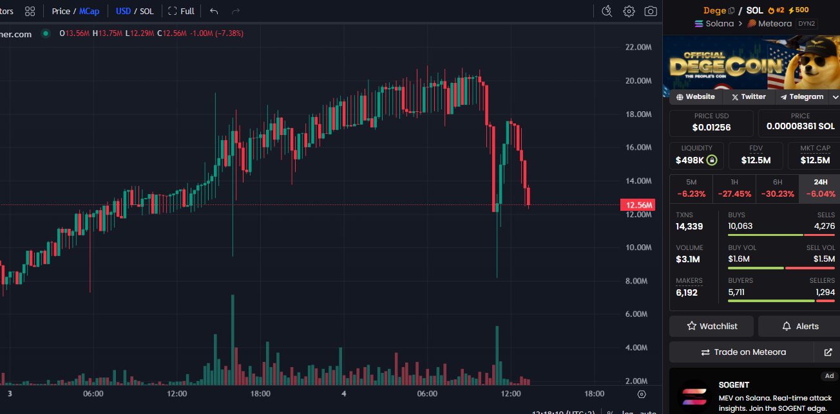Open the Telegram link
840x414 pixels.
801,97
